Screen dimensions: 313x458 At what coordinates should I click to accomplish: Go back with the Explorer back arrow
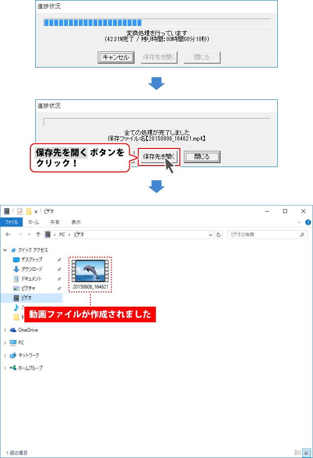tap(8, 234)
